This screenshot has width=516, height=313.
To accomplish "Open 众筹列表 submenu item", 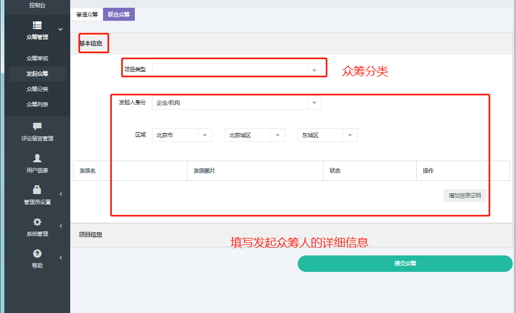I will point(37,104).
